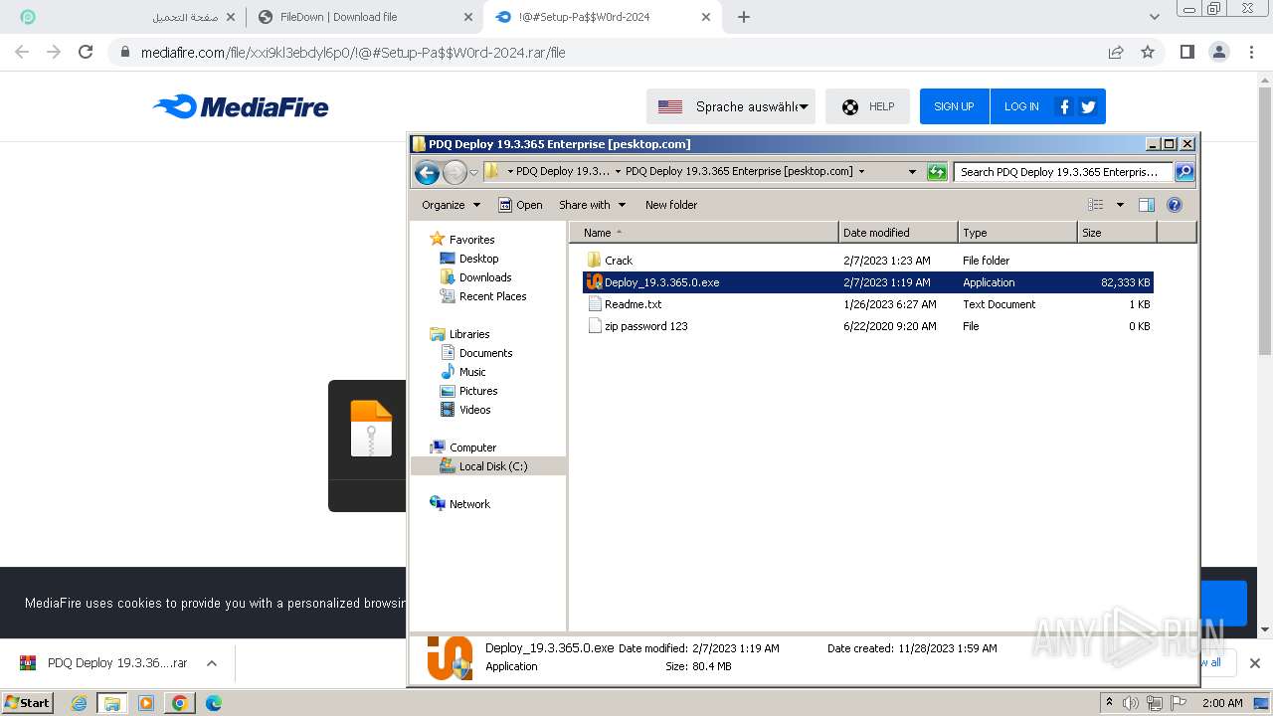Expand download options for PDQ Deploy rar

click(211, 663)
